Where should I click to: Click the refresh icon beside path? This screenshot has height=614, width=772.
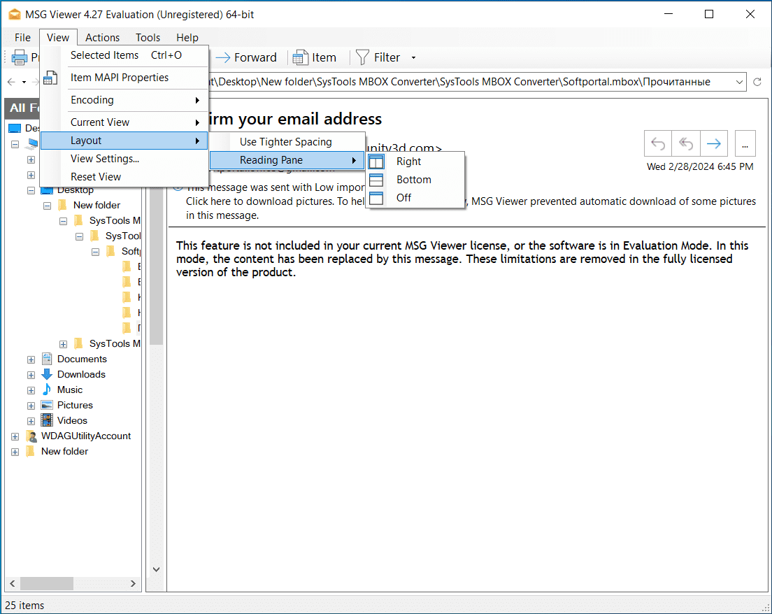coord(757,82)
